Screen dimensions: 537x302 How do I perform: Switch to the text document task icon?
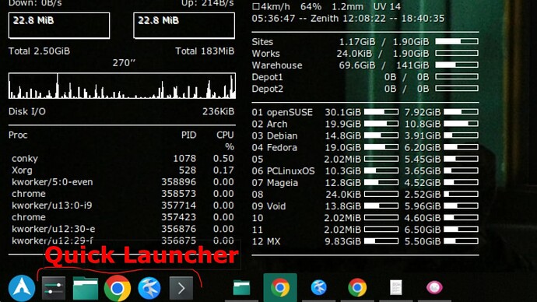(395, 288)
